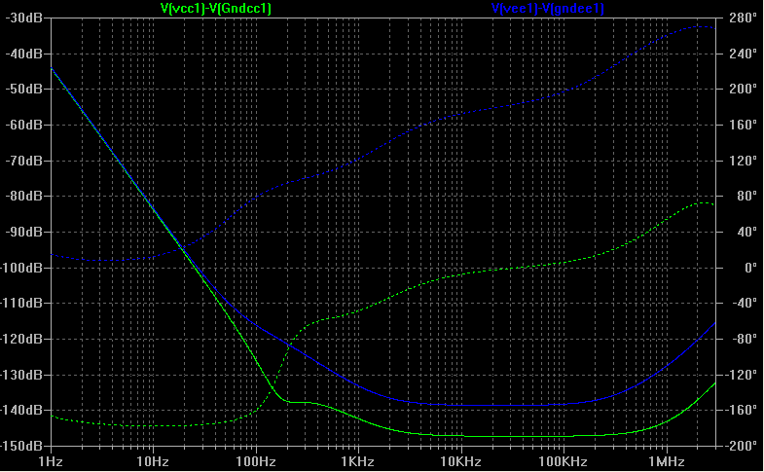This screenshot has height=472, width=764.
Task: Click the 100Hz frequency axis label
Action: coord(256,461)
